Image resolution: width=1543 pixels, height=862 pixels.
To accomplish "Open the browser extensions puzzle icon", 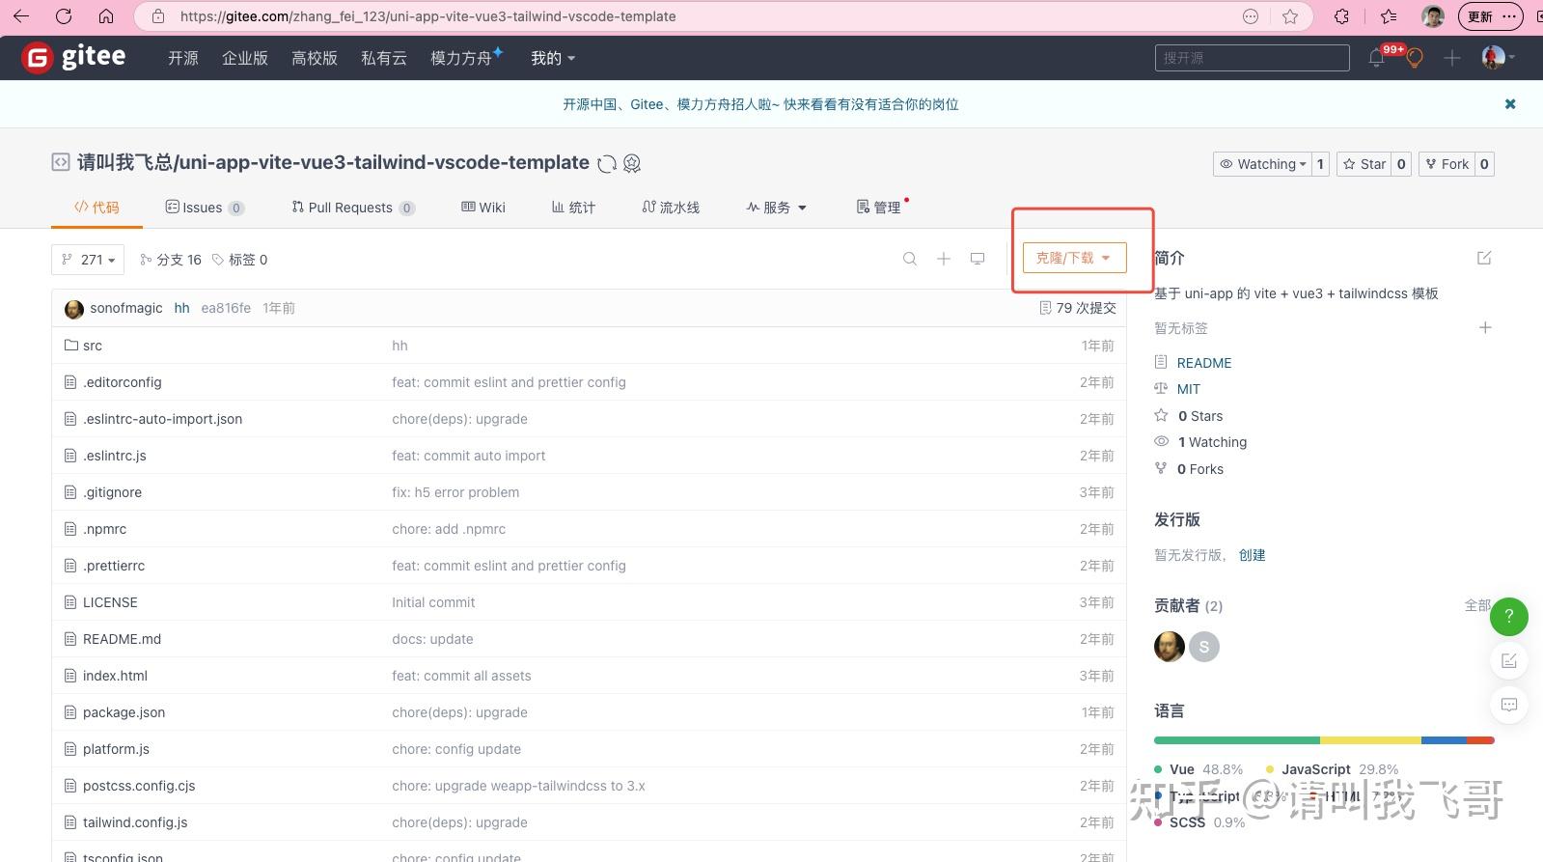I will coord(1341,16).
